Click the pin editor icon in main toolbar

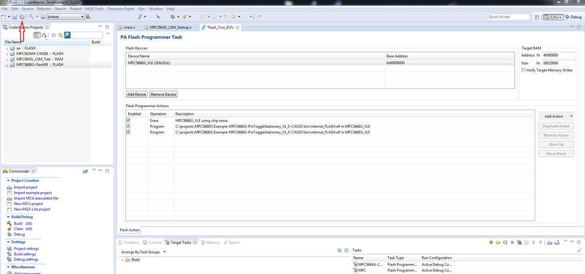pos(259,17)
